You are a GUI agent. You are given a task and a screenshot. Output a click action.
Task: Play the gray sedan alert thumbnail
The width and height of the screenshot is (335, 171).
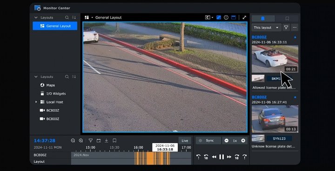(x=275, y=119)
